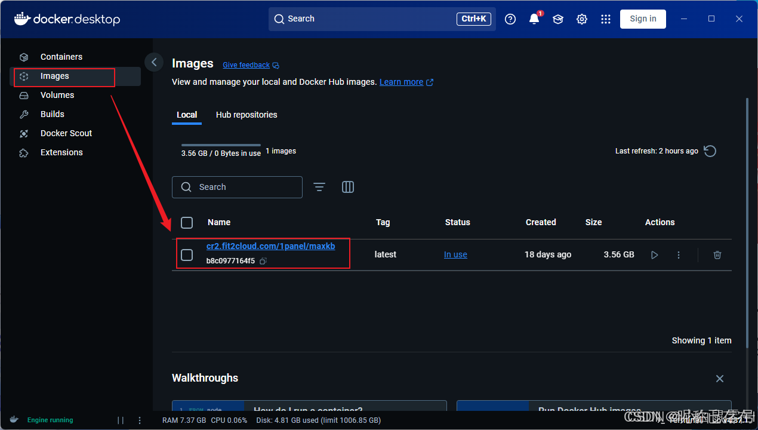758x430 pixels.
Task: Open Extensions in the sidebar
Action: coord(75,152)
